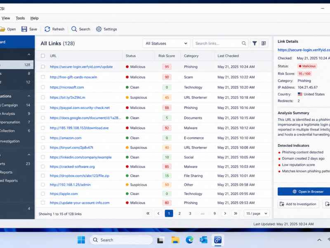Click the Search magnifier toolbar icon
This screenshot has height=248, width=330.
(x=74, y=29)
